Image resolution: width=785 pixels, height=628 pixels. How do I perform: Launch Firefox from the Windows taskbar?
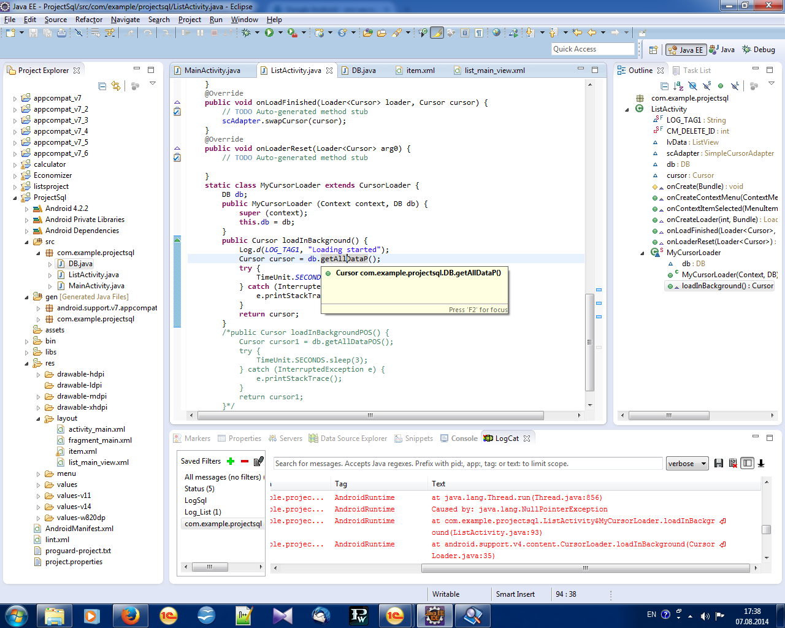129,615
